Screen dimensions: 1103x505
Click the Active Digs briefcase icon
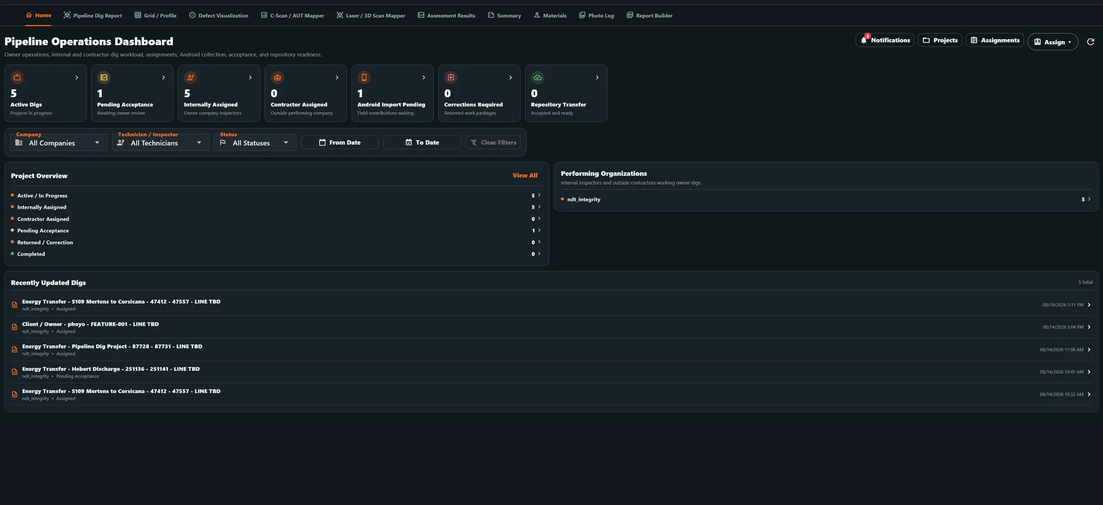(x=17, y=77)
